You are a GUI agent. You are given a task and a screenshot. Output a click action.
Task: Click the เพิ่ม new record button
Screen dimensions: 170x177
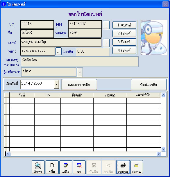tap(52, 167)
